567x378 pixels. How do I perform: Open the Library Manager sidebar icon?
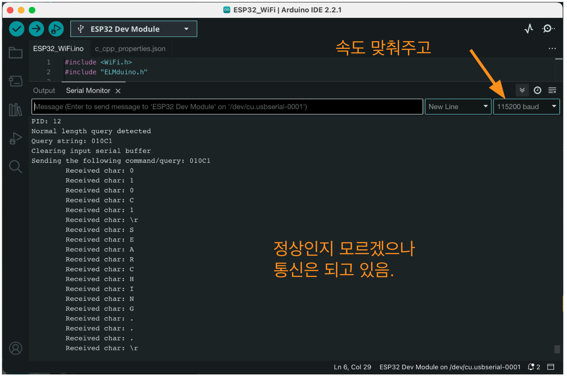(x=15, y=110)
